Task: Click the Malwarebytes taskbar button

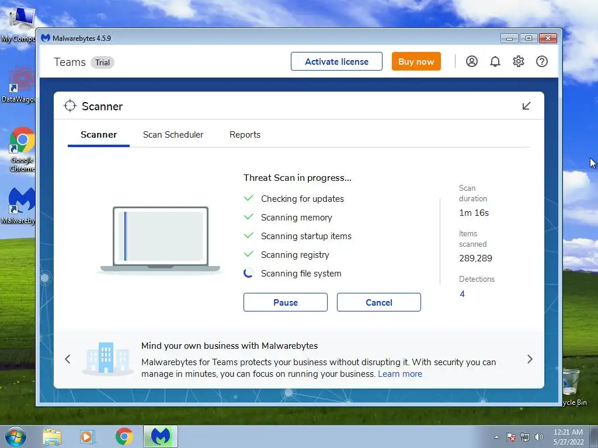Action: click(161, 436)
